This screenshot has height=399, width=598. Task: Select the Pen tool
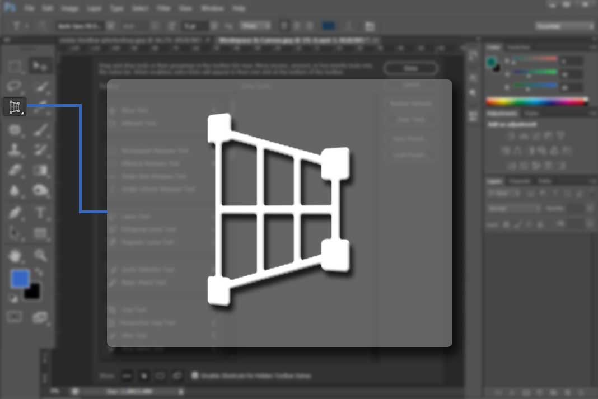click(15, 213)
